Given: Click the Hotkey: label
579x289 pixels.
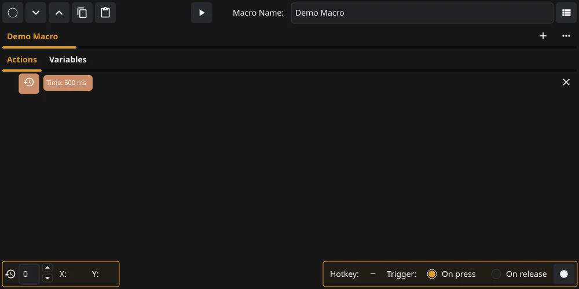Looking at the screenshot, I should coord(345,274).
